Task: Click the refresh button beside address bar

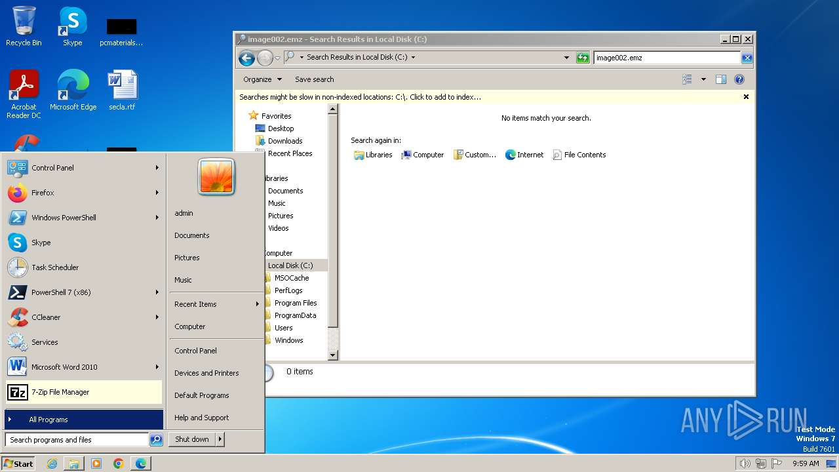Action: tap(583, 58)
